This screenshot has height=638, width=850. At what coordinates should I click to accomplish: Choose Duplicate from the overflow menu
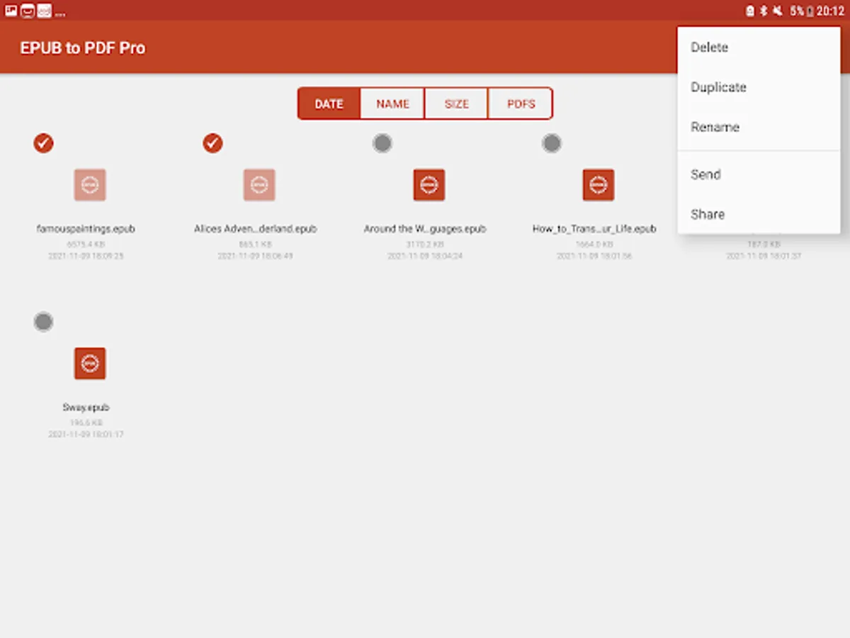(x=759, y=87)
